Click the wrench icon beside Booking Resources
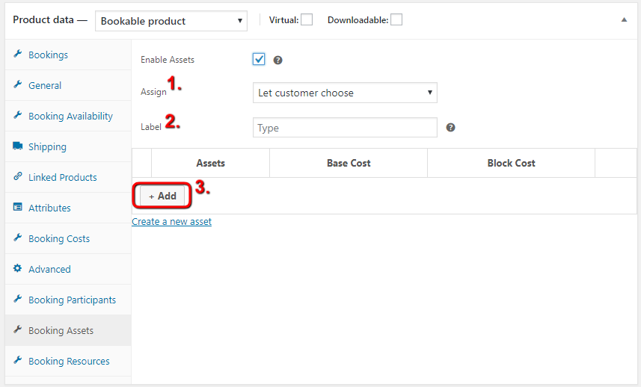 coord(18,360)
